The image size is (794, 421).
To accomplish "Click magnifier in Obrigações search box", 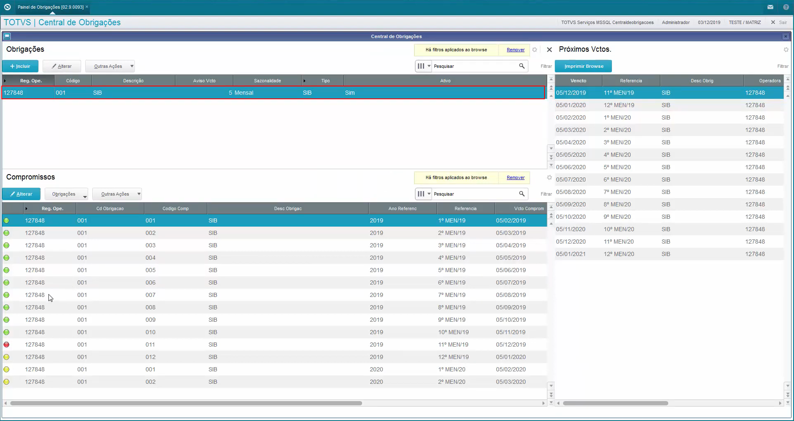I will pyautogui.click(x=522, y=66).
